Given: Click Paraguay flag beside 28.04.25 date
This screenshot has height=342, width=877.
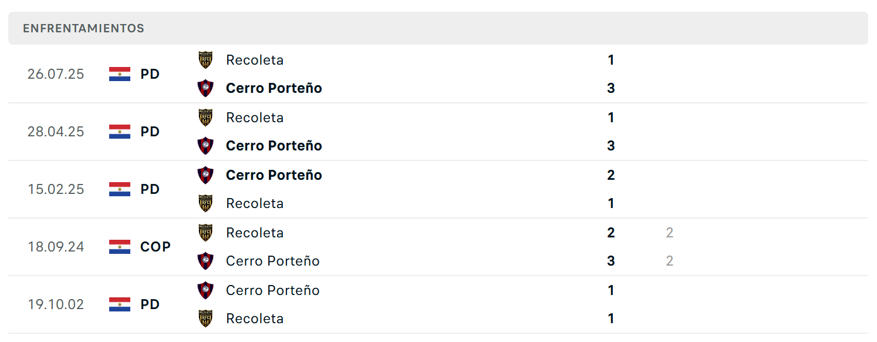Looking at the screenshot, I should tap(120, 132).
